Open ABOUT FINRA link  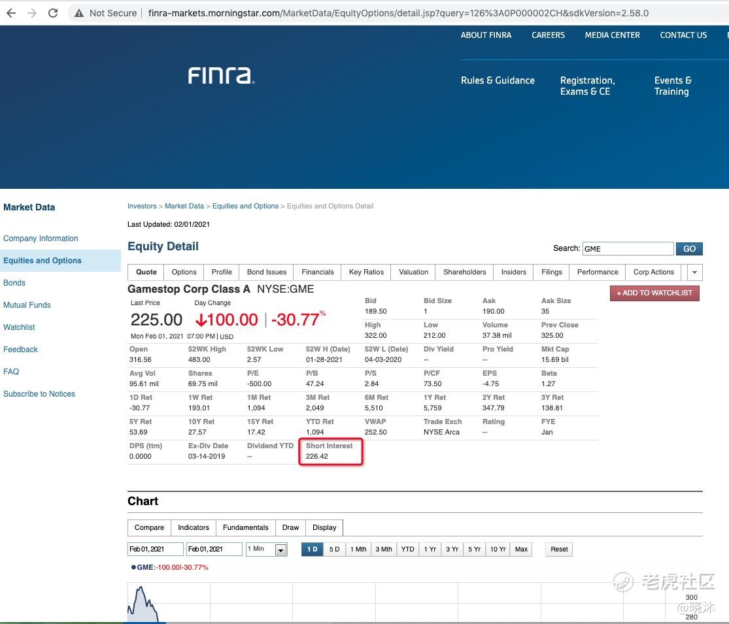[486, 35]
